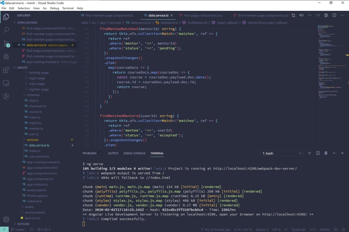This screenshot has width=349, height=232.
Task: Maximize the panel with up chevron
Action: click(x=334, y=153)
